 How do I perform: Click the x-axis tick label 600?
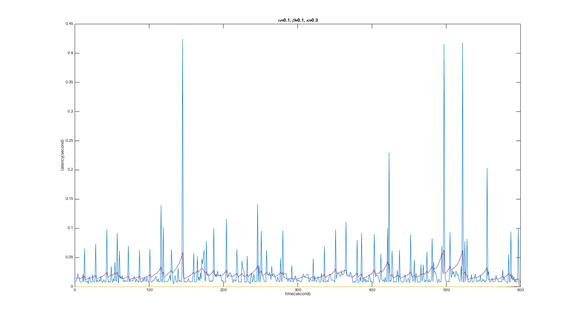[x=520, y=290]
